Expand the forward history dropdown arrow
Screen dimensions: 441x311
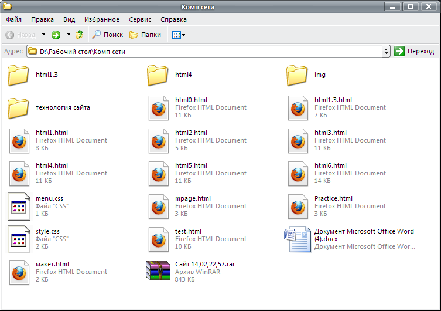[x=69, y=35]
